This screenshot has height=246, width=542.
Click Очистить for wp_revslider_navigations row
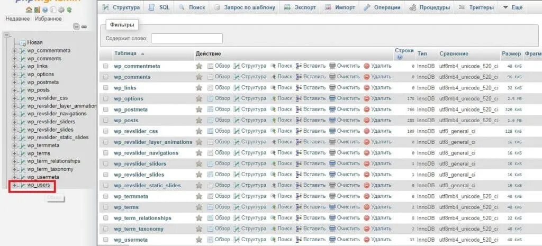point(345,153)
